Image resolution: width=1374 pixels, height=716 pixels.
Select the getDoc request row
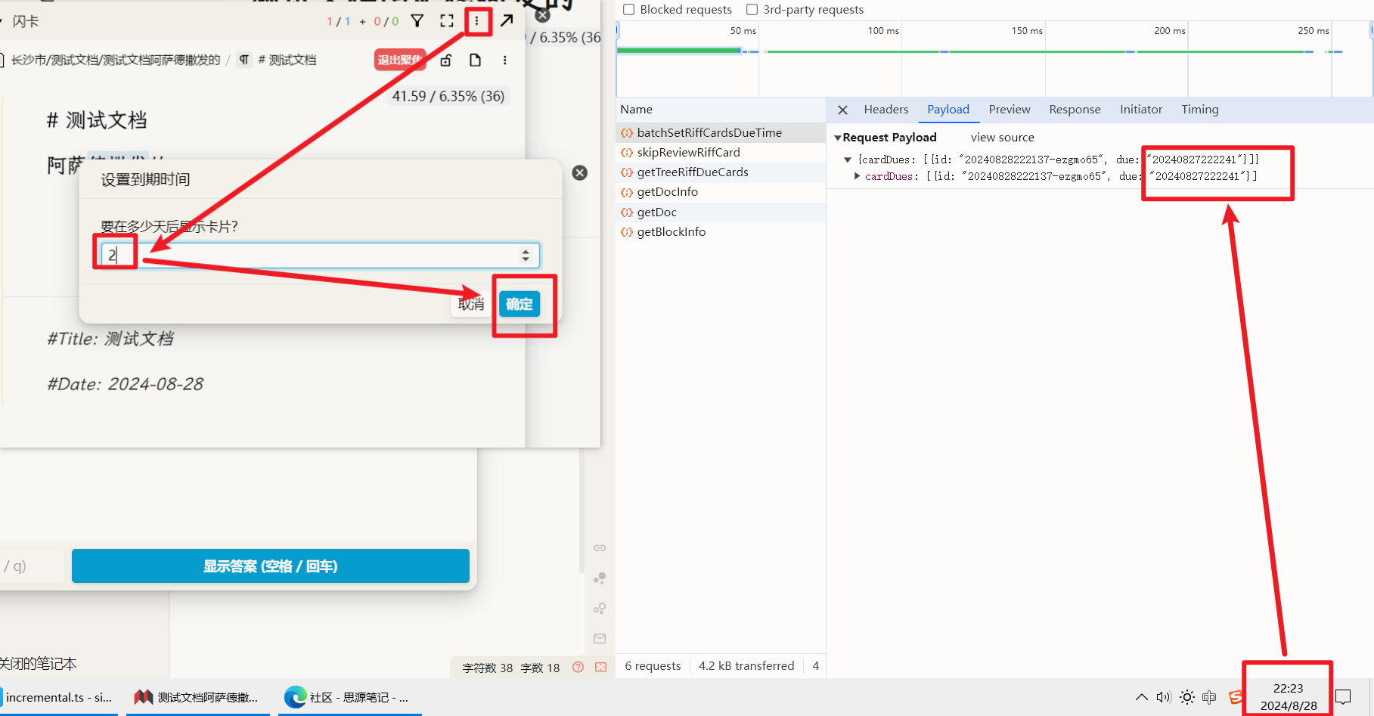point(721,212)
